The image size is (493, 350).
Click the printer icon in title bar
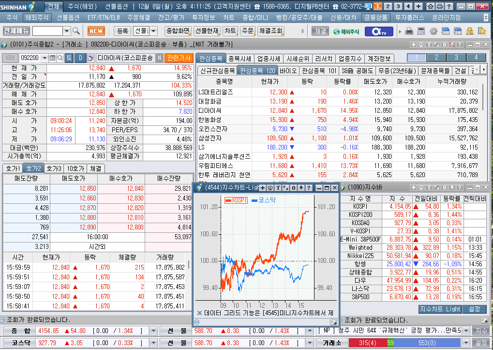pyautogui.click(x=440, y=6)
